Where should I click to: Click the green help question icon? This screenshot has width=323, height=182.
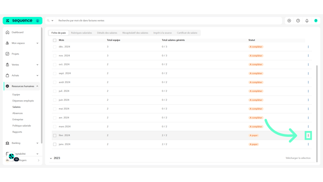[316, 21]
